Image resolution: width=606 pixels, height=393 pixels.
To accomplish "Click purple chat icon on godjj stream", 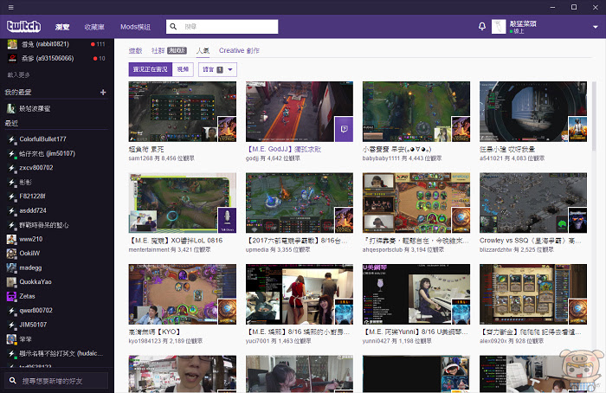I will (x=344, y=129).
